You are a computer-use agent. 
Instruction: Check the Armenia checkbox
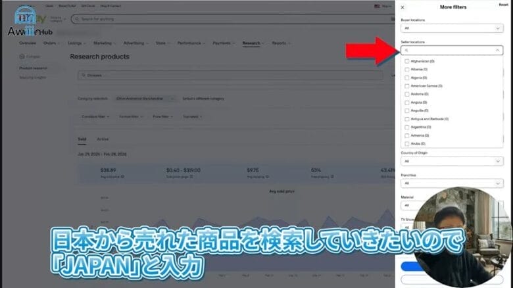click(x=406, y=135)
